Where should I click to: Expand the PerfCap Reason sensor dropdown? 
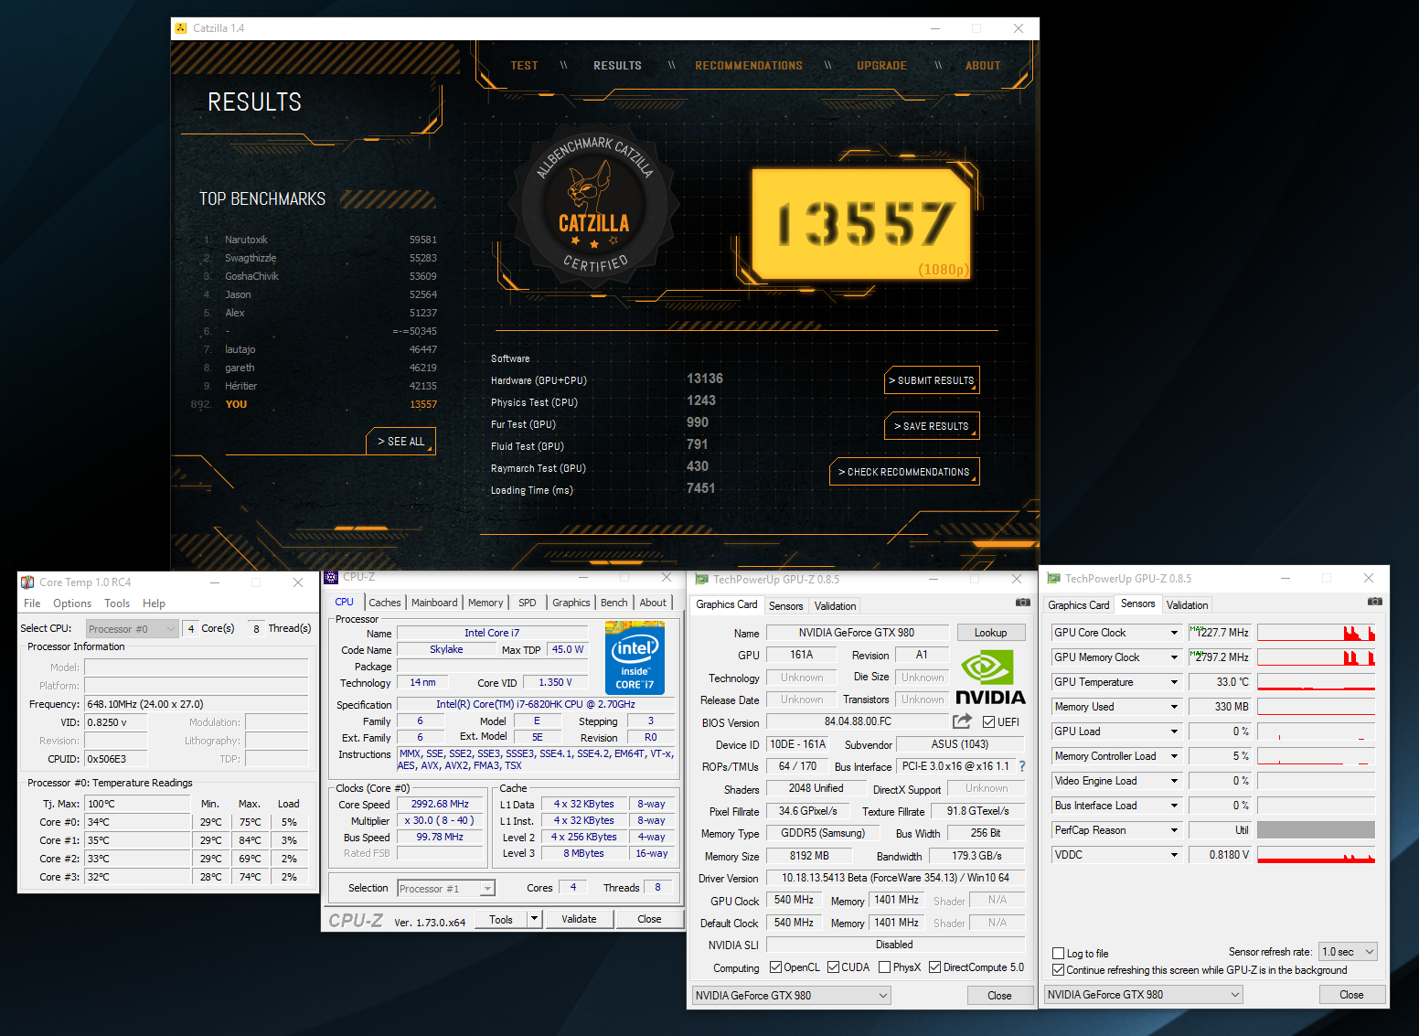click(1175, 830)
